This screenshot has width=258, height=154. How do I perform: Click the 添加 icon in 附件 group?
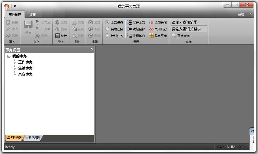(x=74, y=22)
